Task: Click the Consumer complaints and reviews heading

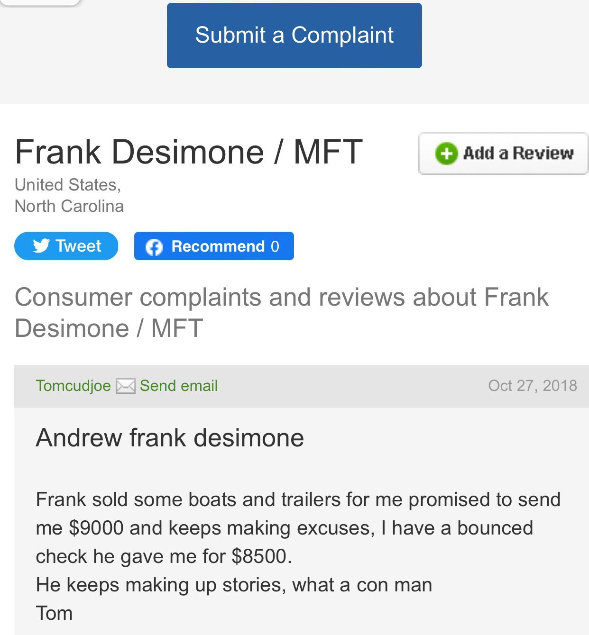Action: point(281,312)
